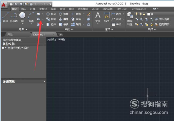Click the viewport view control label 俯视
Viewport: 174px width, 121px height.
pyautogui.click(x=52, y=40)
